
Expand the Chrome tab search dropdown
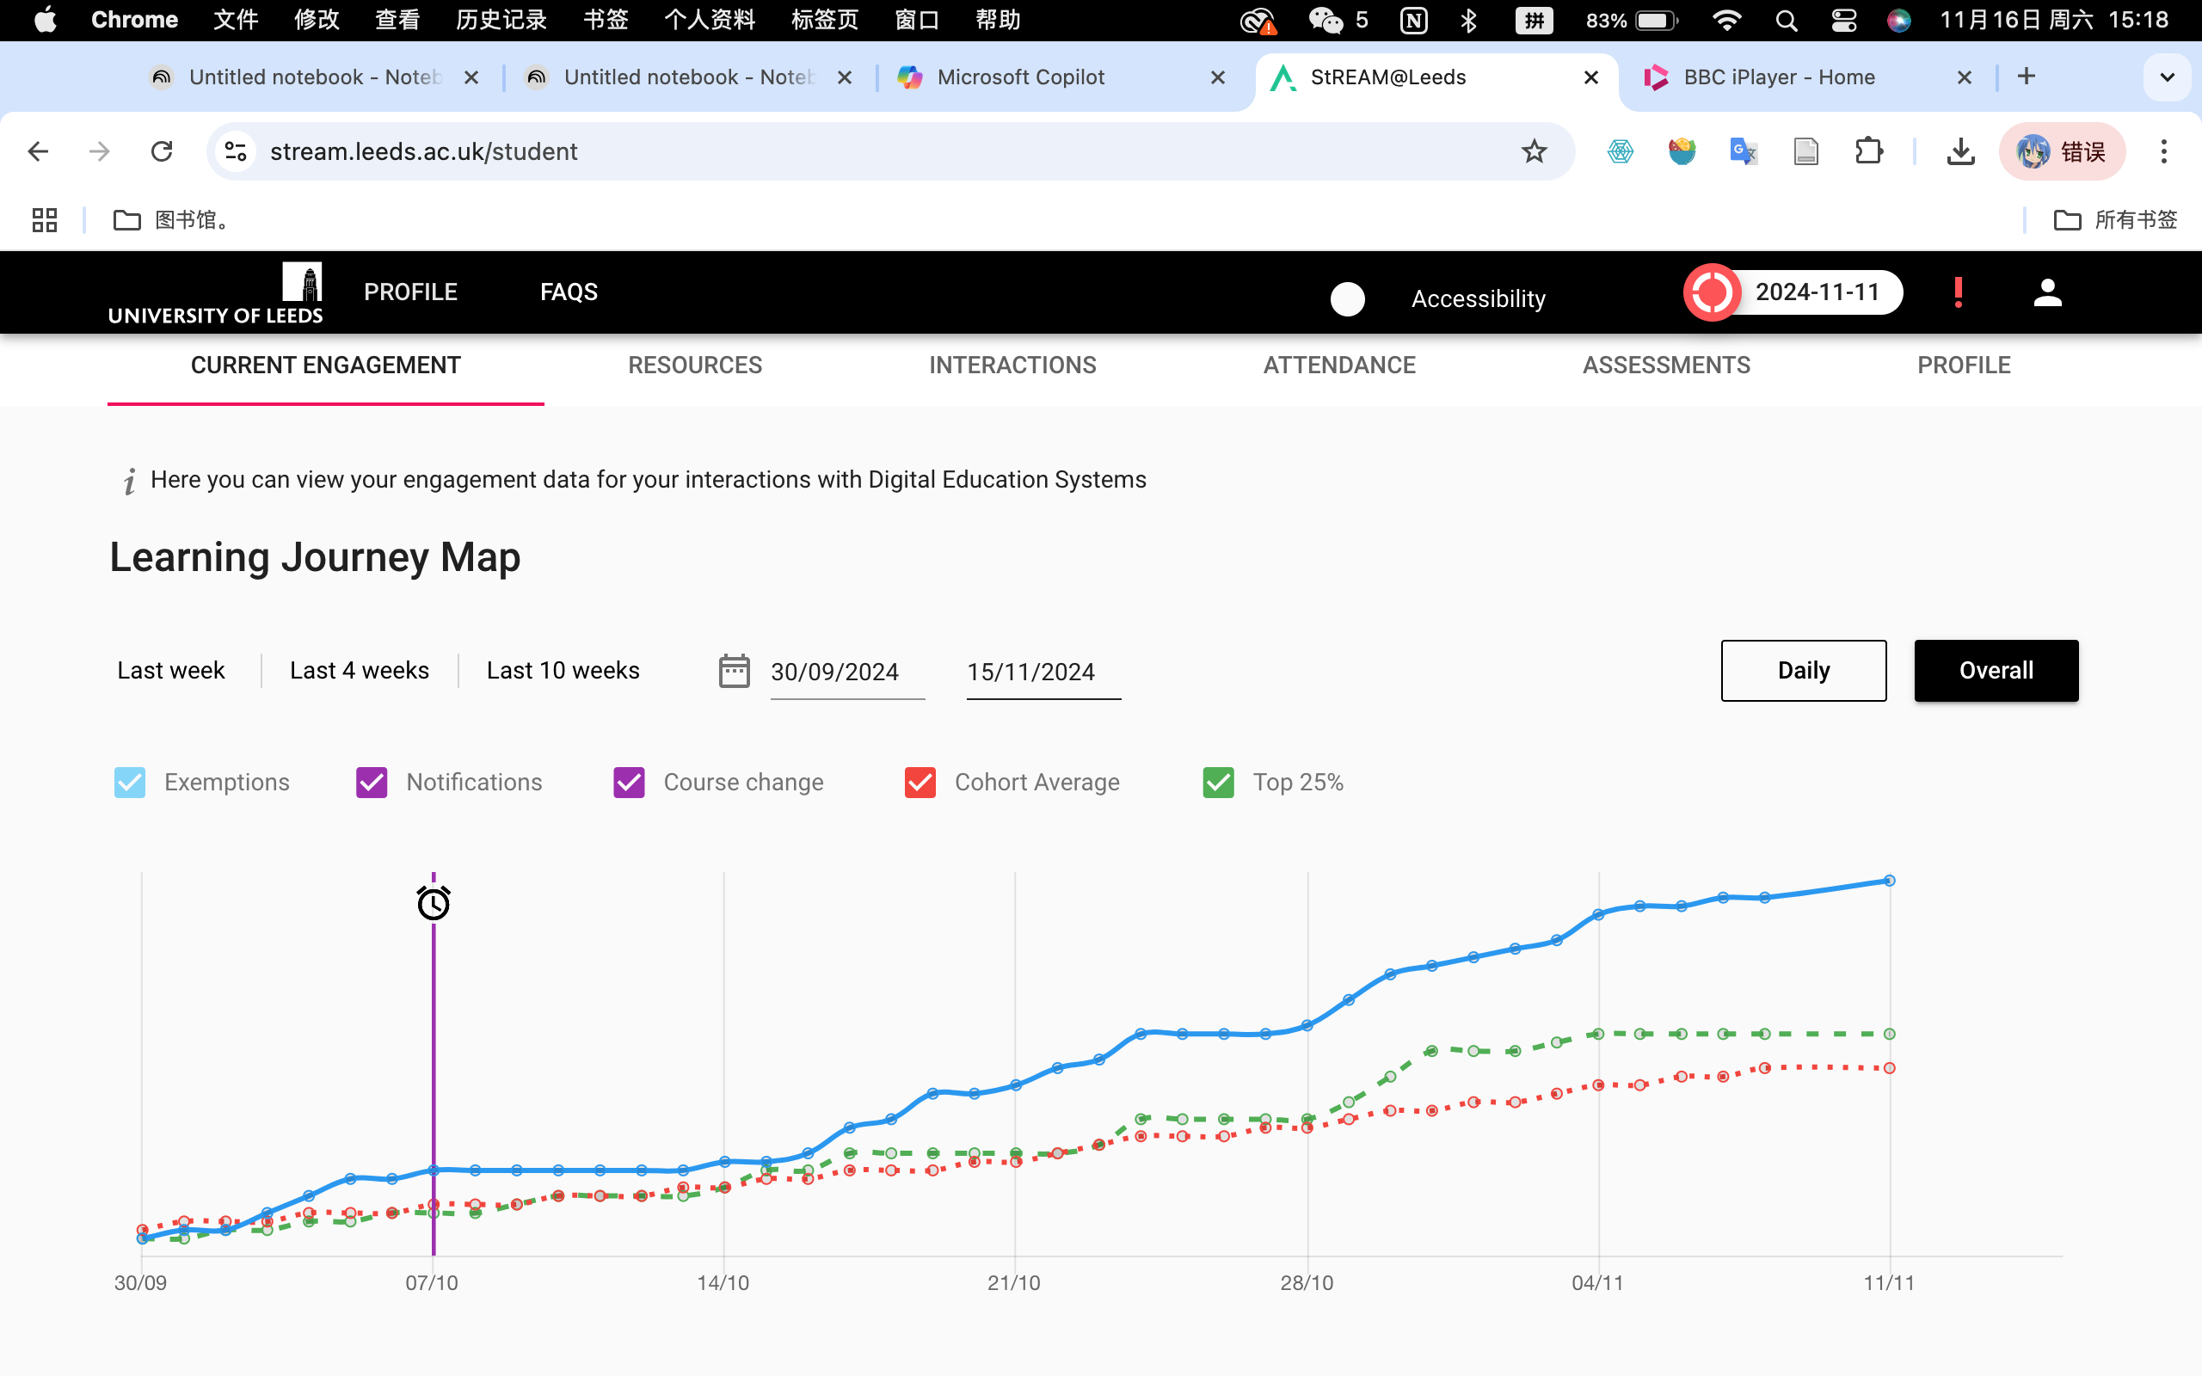2167,77
